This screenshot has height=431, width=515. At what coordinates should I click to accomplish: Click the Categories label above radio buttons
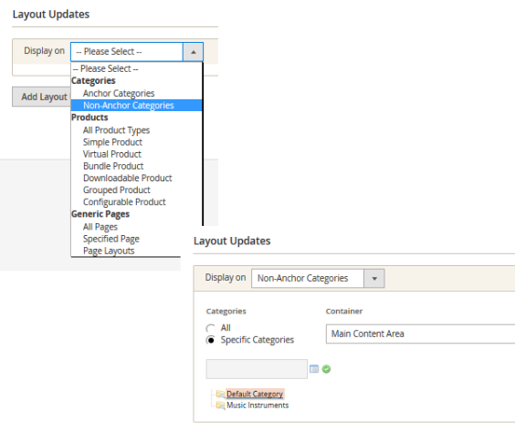click(x=226, y=312)
